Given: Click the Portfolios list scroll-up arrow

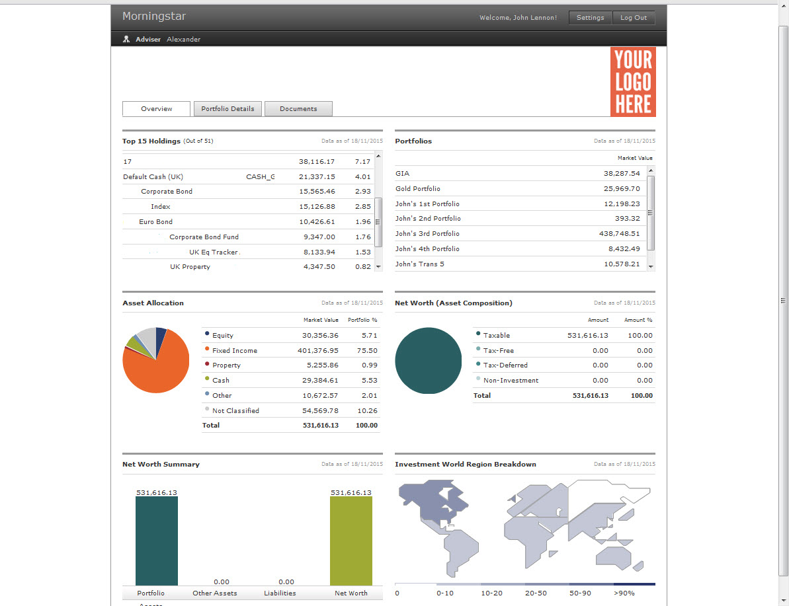Looking at the screenshot, I should click(651, 170).
